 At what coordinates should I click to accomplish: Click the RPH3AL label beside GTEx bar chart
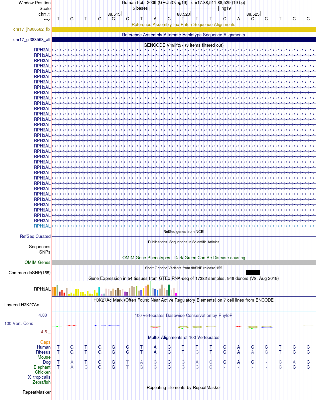tap(42, 289)
